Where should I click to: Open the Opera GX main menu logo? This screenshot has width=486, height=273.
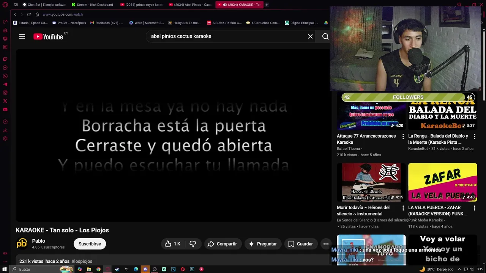(5, 5)
